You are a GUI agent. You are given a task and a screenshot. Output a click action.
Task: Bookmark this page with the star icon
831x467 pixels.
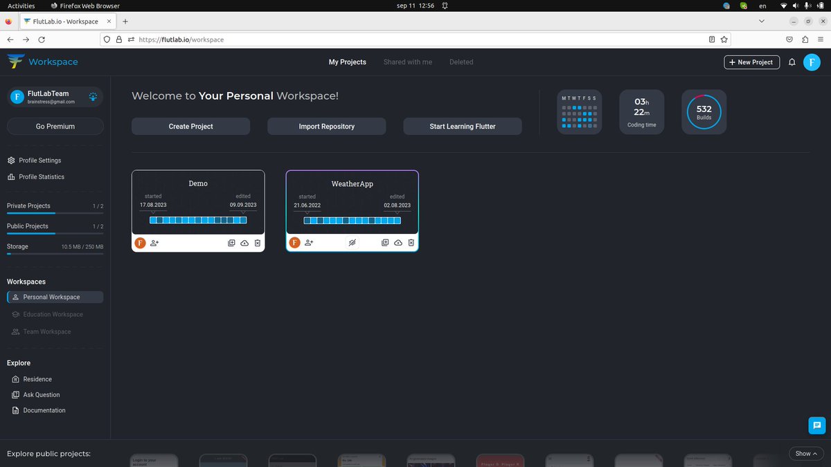pos(724,39)
